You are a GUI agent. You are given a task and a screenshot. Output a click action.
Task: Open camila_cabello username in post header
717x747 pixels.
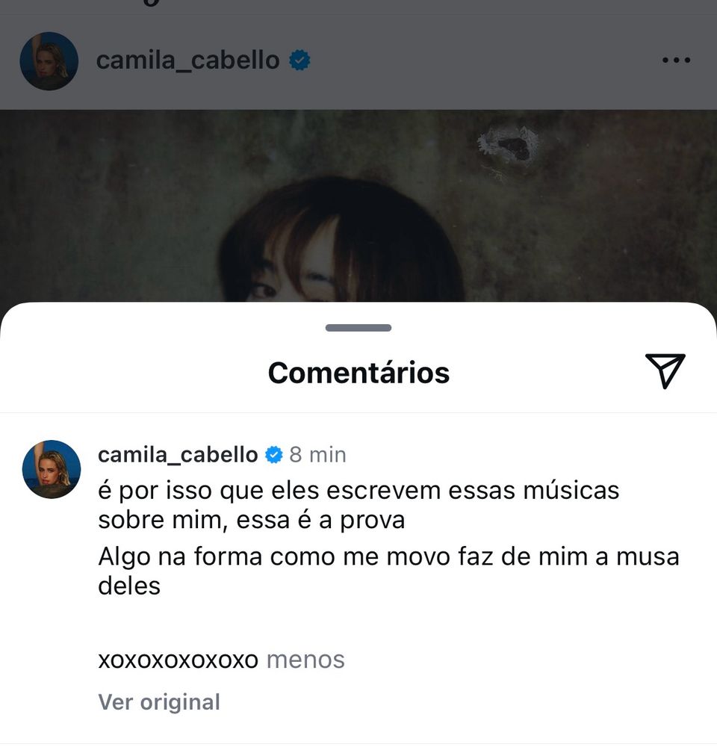187,61
